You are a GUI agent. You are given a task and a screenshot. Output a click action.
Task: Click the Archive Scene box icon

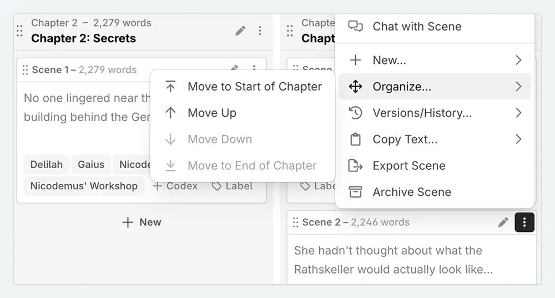click(355, 192)
